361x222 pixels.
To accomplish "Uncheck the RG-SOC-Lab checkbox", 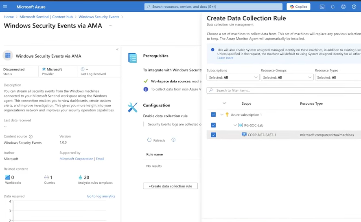I will coord(213,125).
